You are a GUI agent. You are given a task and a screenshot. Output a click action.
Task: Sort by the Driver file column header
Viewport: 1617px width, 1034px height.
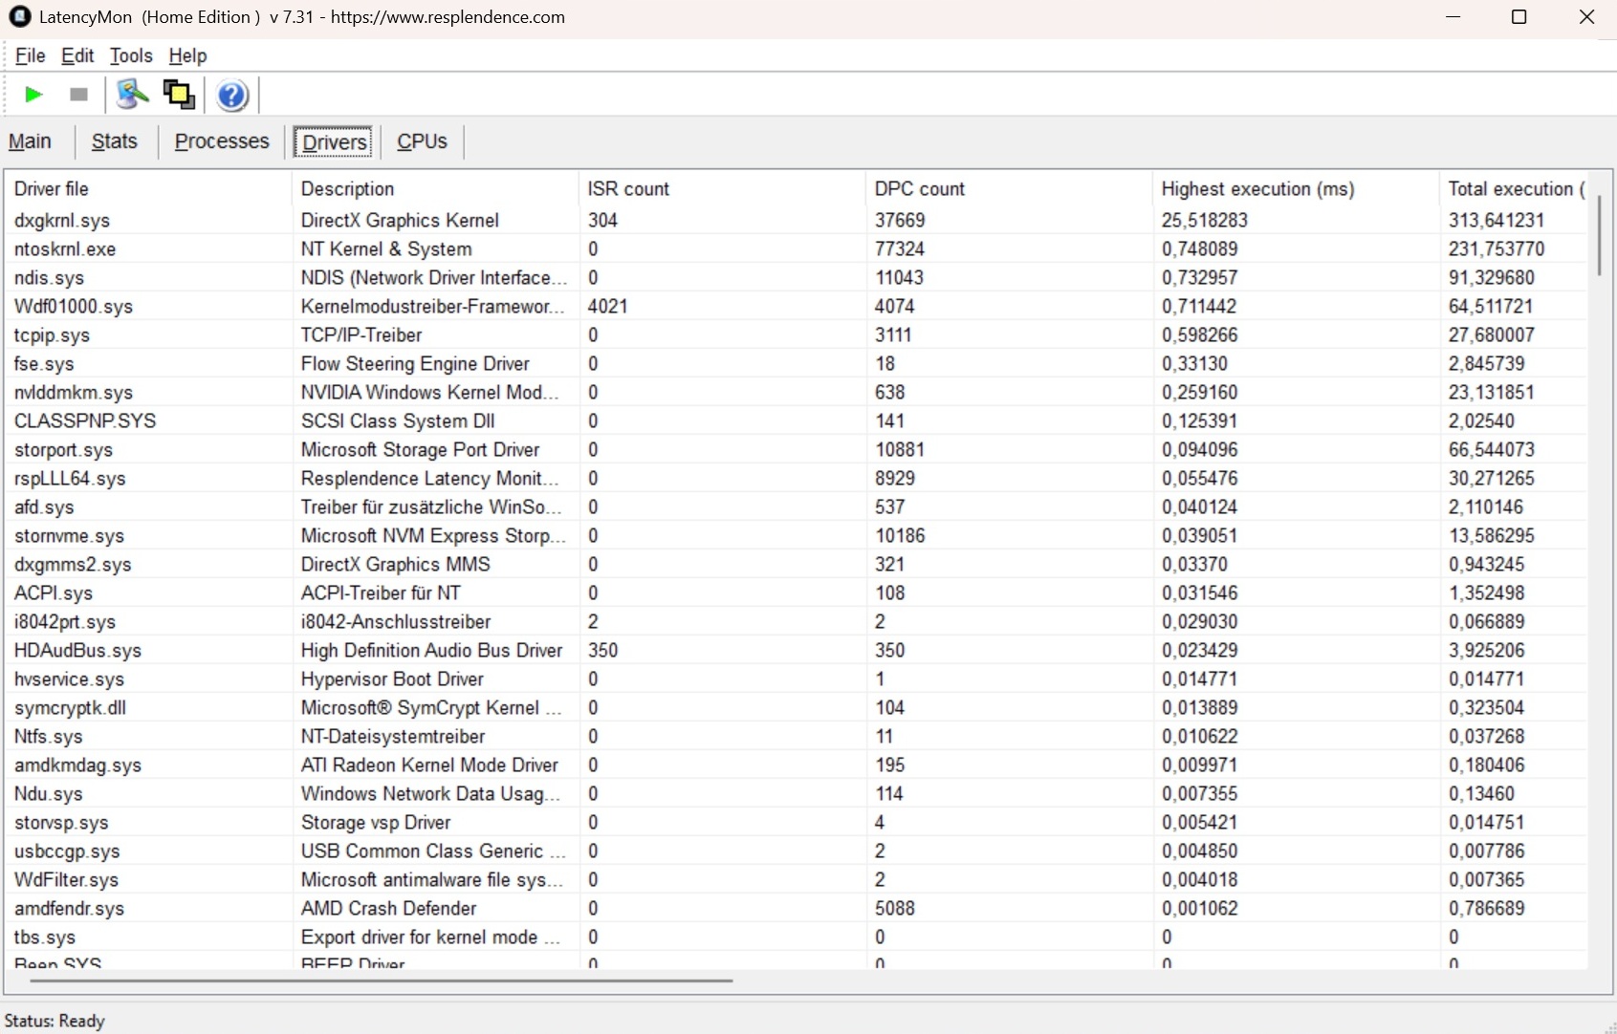pos(148,189)
